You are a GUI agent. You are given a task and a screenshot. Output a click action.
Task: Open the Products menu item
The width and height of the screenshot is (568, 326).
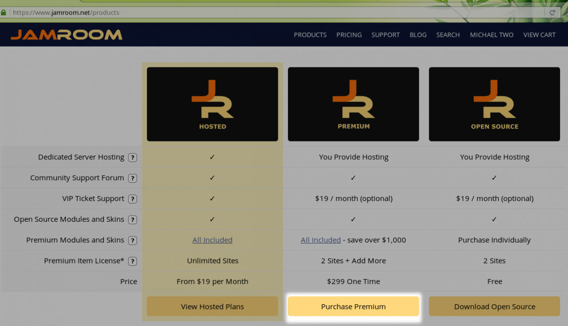(x=310, y=35)
